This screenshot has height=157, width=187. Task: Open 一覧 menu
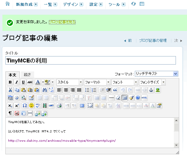(50, 5)
